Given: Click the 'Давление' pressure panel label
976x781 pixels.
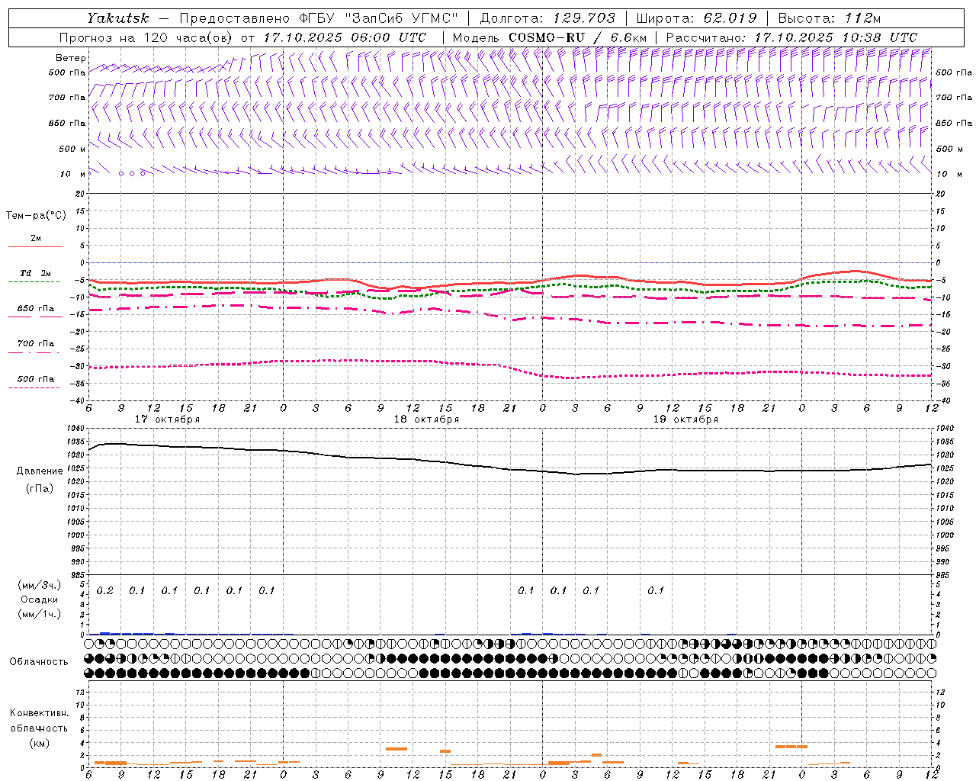Looking at the screenshot, I should pos(40,471).
